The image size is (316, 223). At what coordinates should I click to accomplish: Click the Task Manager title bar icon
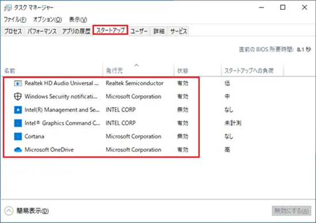pyautogui.click(x=8, y=7)
